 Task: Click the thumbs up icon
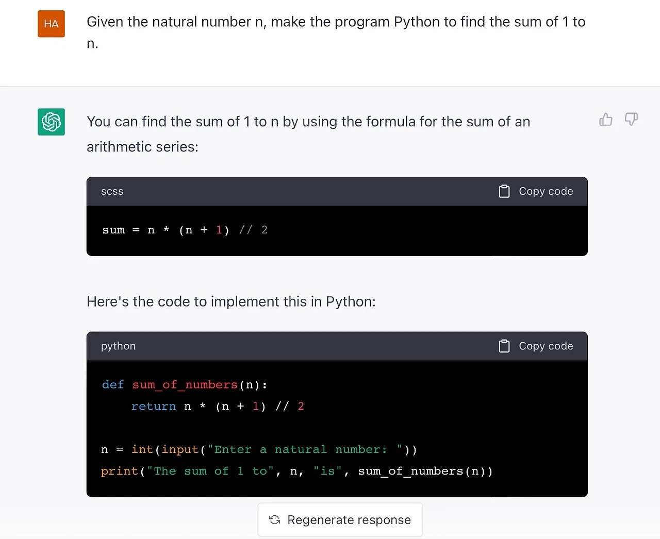606,120
